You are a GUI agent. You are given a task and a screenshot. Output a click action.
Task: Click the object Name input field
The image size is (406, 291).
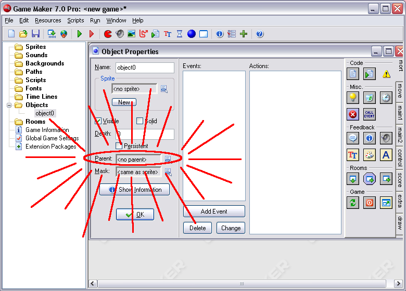coord(145,68)
